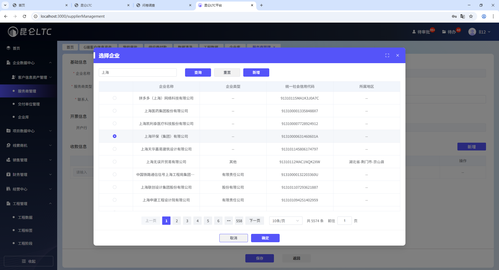
Task: Click the 昆仑LTC logo icon
Action: (12, 32)
